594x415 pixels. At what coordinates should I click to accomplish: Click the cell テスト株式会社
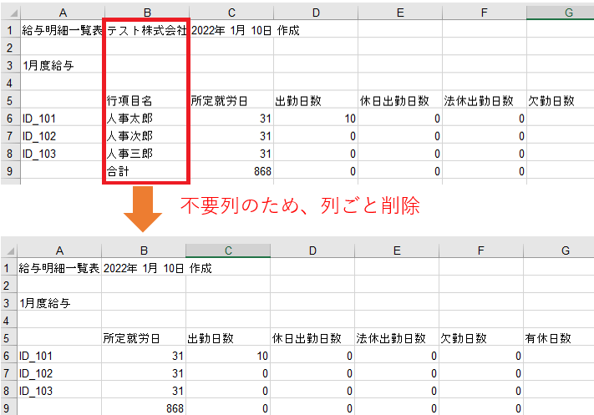pyautogui.click(x=147, y=30)
